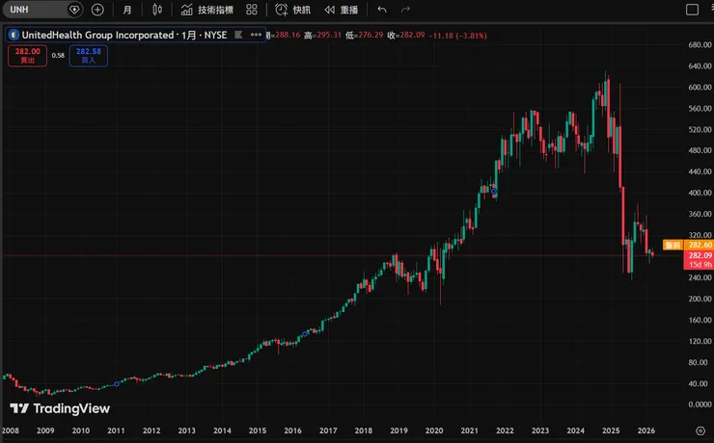714x443 pixels.
Task: Click the 282.00 sell button
Action: point(27,56)
